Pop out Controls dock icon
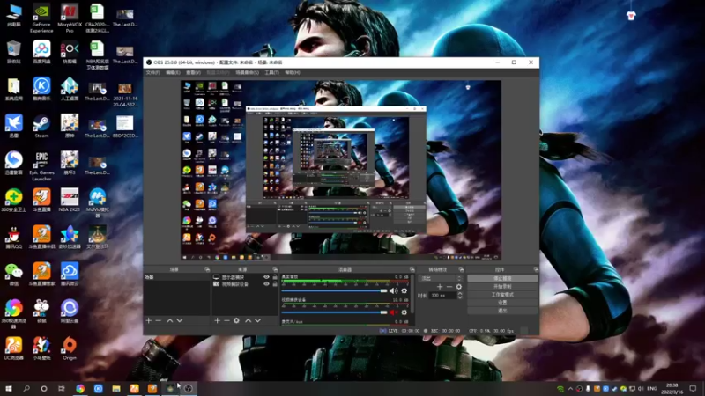 click(x=536, y=269)
